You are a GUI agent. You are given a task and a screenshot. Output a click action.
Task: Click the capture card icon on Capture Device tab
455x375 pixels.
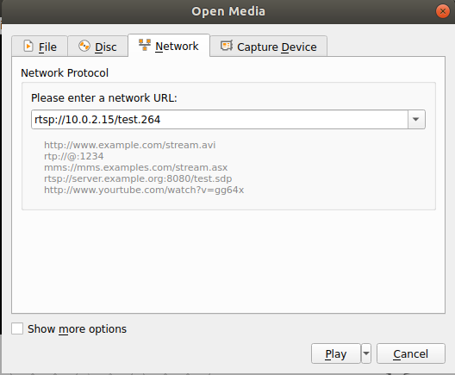point(227,46)
